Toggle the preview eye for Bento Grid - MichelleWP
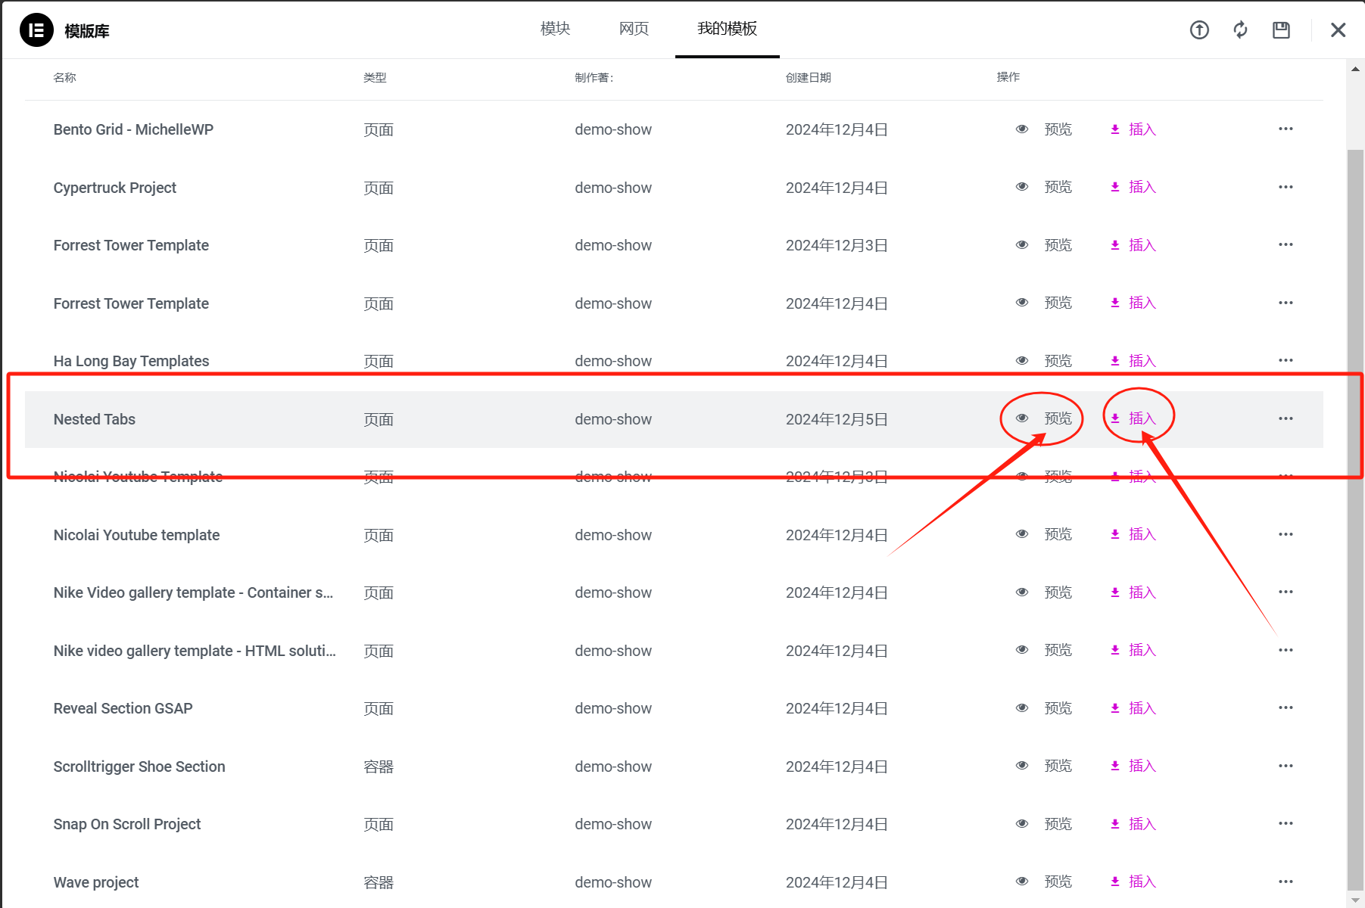 pyautogui.click(x=1022, y=129)
